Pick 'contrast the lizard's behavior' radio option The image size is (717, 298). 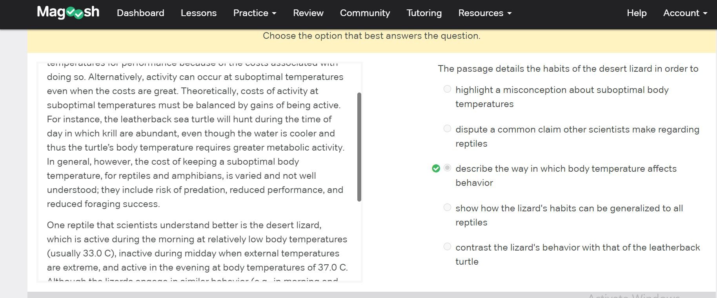447,247
